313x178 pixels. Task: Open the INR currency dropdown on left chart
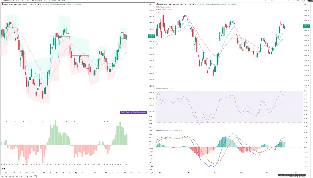point(151,4)
